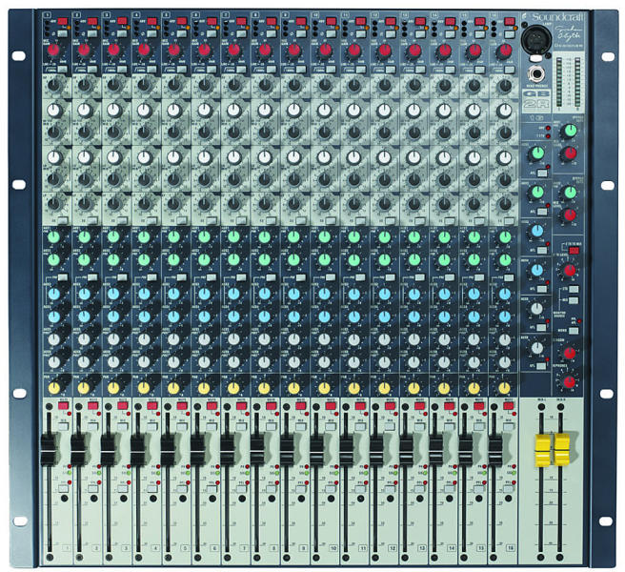Select the red mic gain knob on channel 16
625x572 pixels.
pos(505,51)
